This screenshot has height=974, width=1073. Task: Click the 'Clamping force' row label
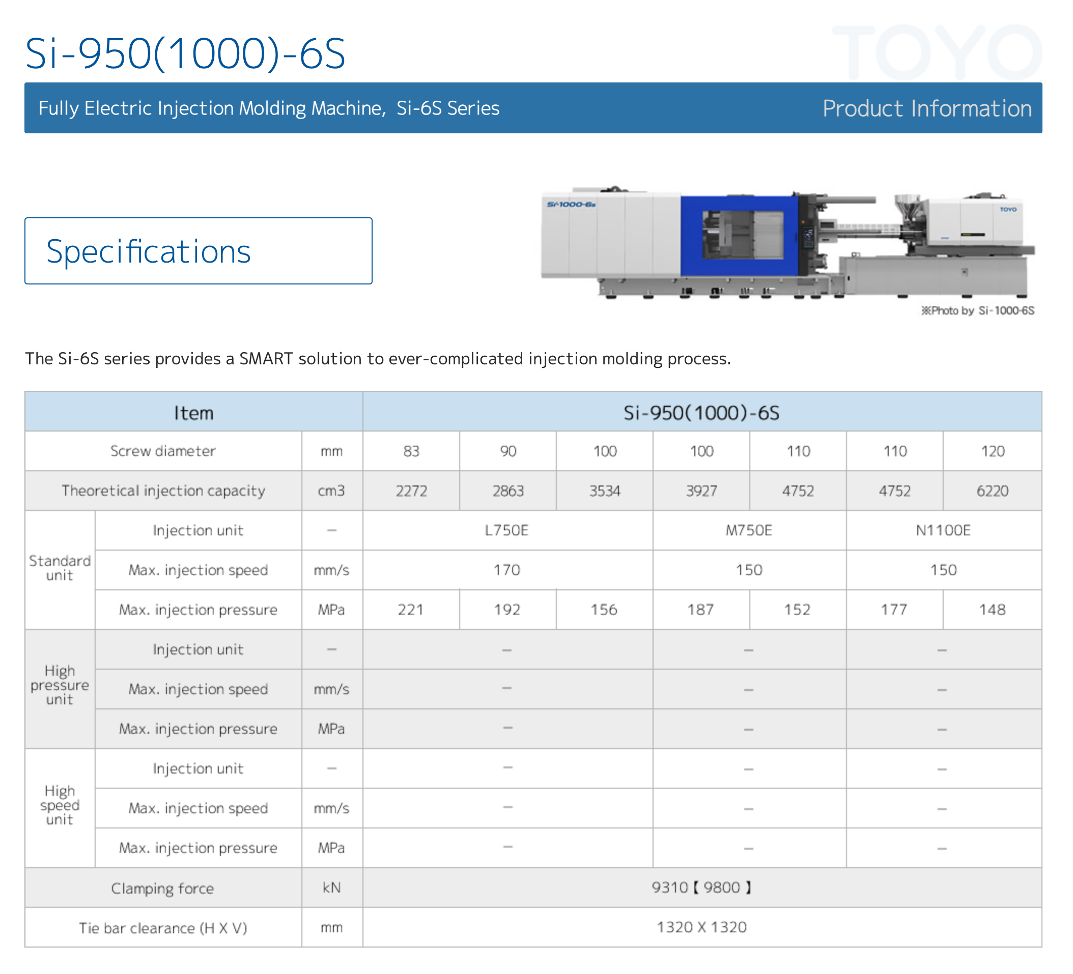(162, 889)
